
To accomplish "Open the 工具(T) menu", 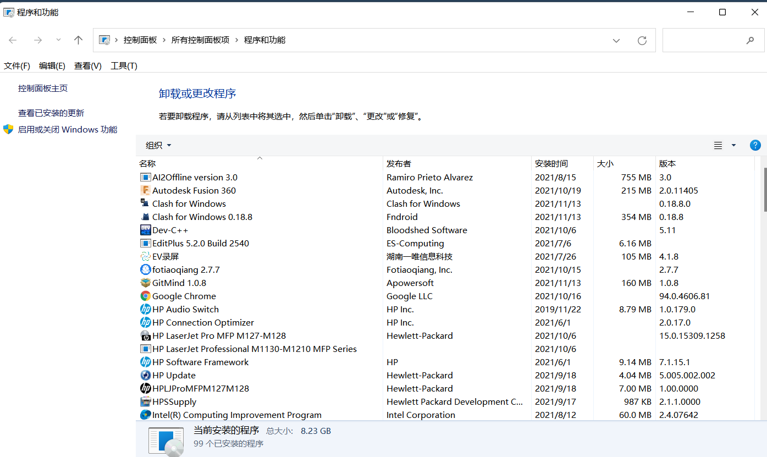I will pyautogui.click(x=124, y=65).
